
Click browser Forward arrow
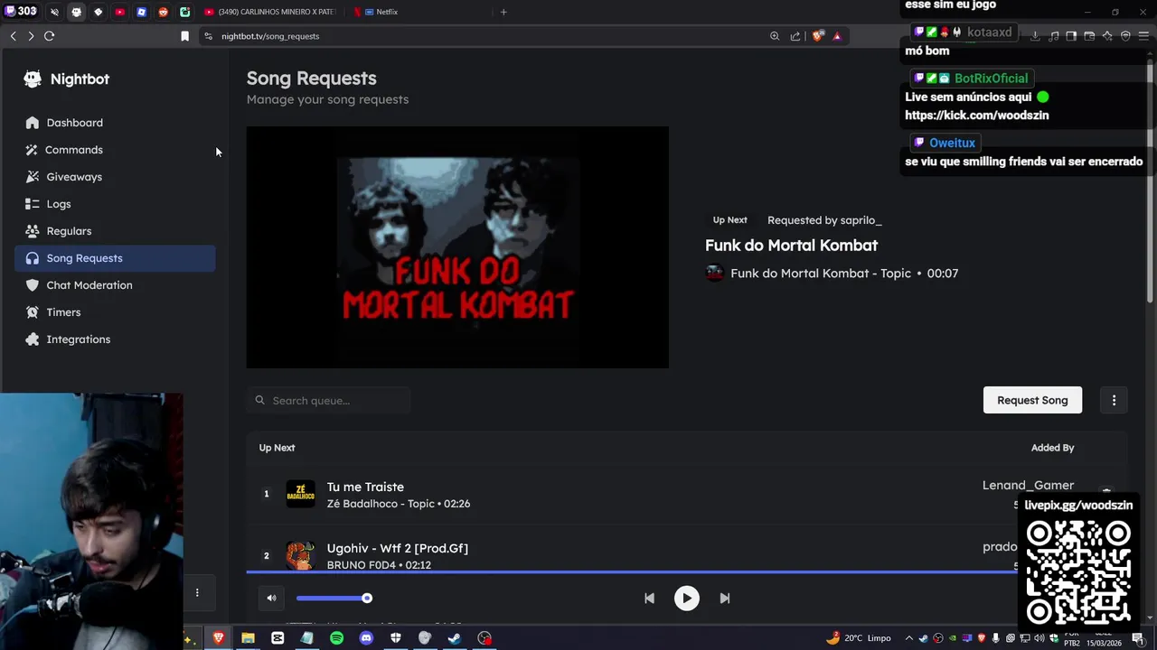pyautogui.click(x=31, y=36)
